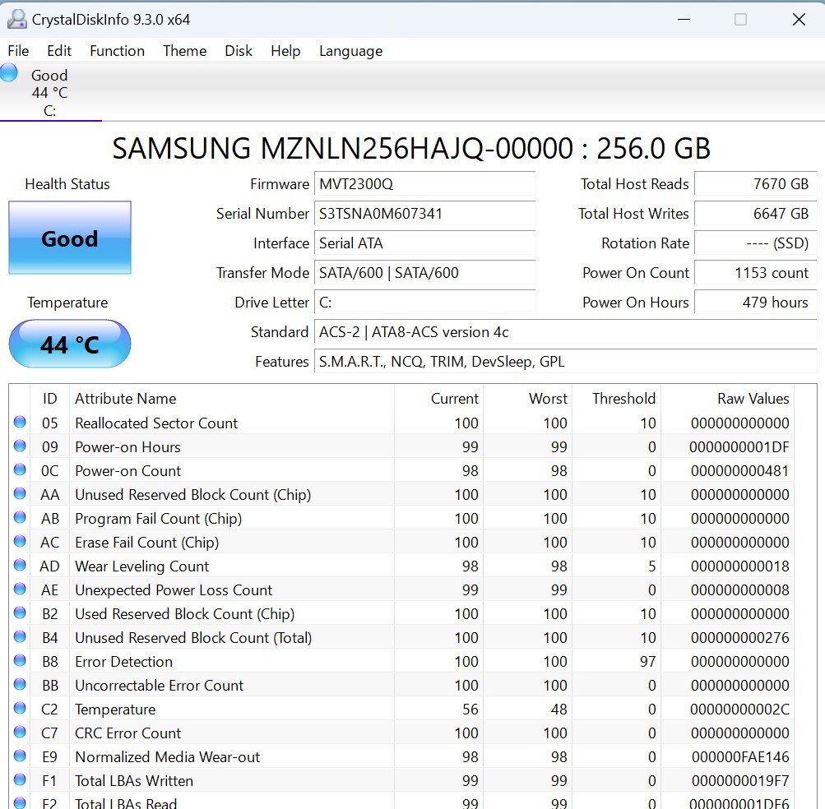825x809 pixels.
Task: Click the ID column header
Action: coord(49,398)
